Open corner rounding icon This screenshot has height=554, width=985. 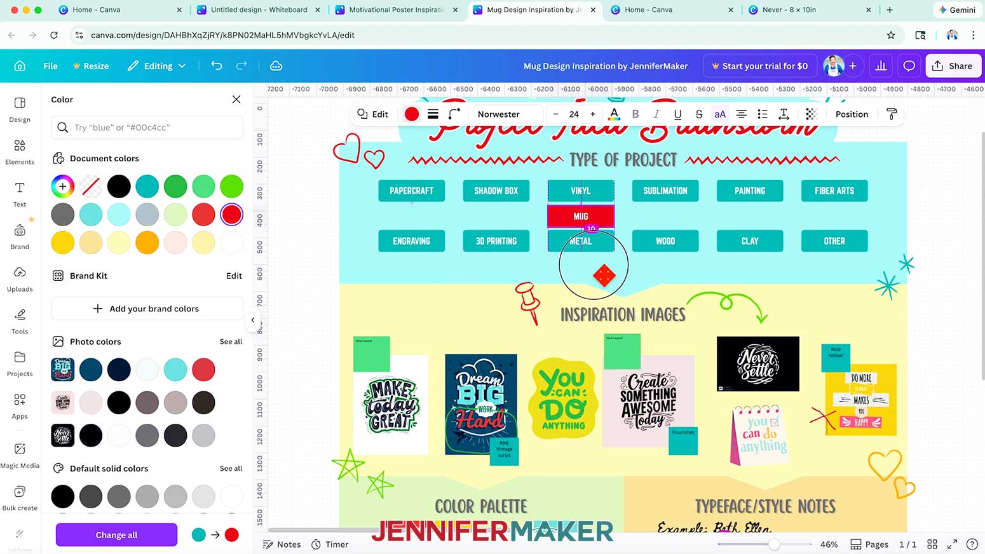click(454, 114)
